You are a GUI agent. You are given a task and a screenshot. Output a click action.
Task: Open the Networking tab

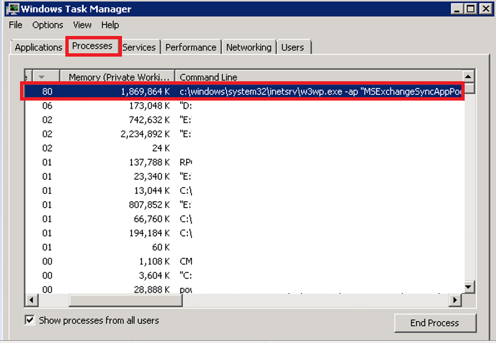tap(249, 47)
